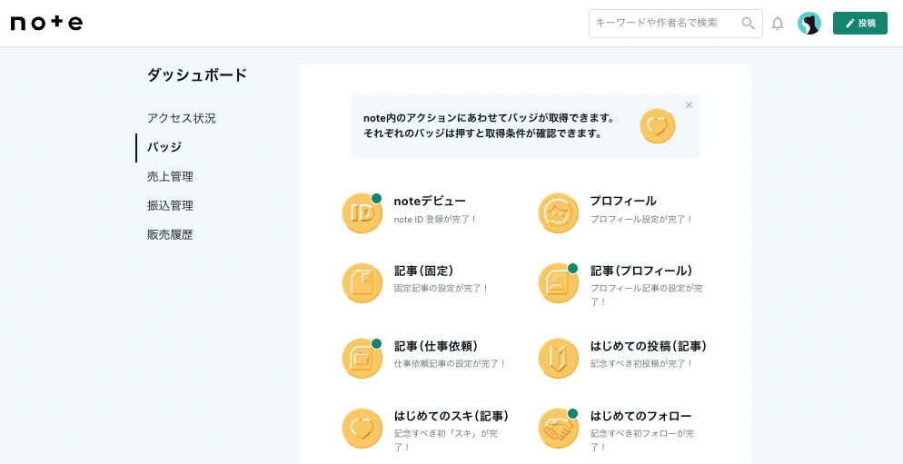Image resolution: width=903 pixels, height=464 pixels.
Task: Click the プロフィール face badge icon
Action: [558, 213]
